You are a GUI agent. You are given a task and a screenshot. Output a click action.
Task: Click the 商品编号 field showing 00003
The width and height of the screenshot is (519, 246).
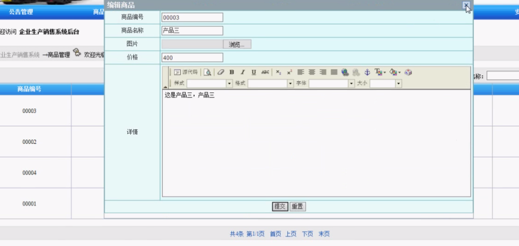pos(192,18)
